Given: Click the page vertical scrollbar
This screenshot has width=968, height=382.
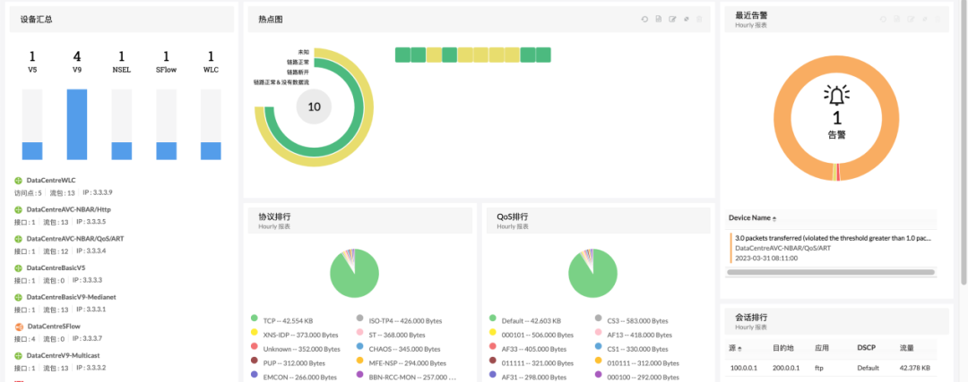Looking at the screenshot, I should tap(964, 141).
